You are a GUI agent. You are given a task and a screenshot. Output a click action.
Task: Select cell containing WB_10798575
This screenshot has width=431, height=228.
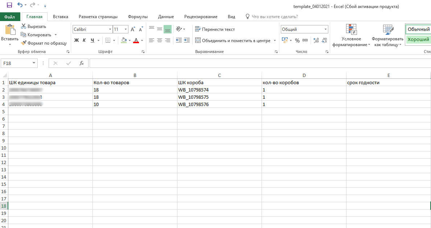click(x=219, y=97)
